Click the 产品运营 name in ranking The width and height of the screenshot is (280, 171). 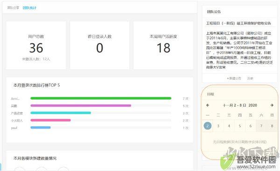[17, 113]
